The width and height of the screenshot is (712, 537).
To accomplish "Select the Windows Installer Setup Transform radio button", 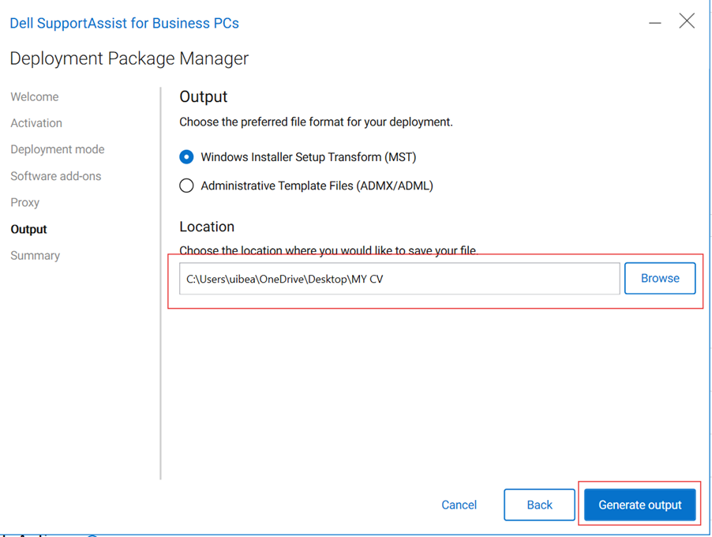I will 186,156.
